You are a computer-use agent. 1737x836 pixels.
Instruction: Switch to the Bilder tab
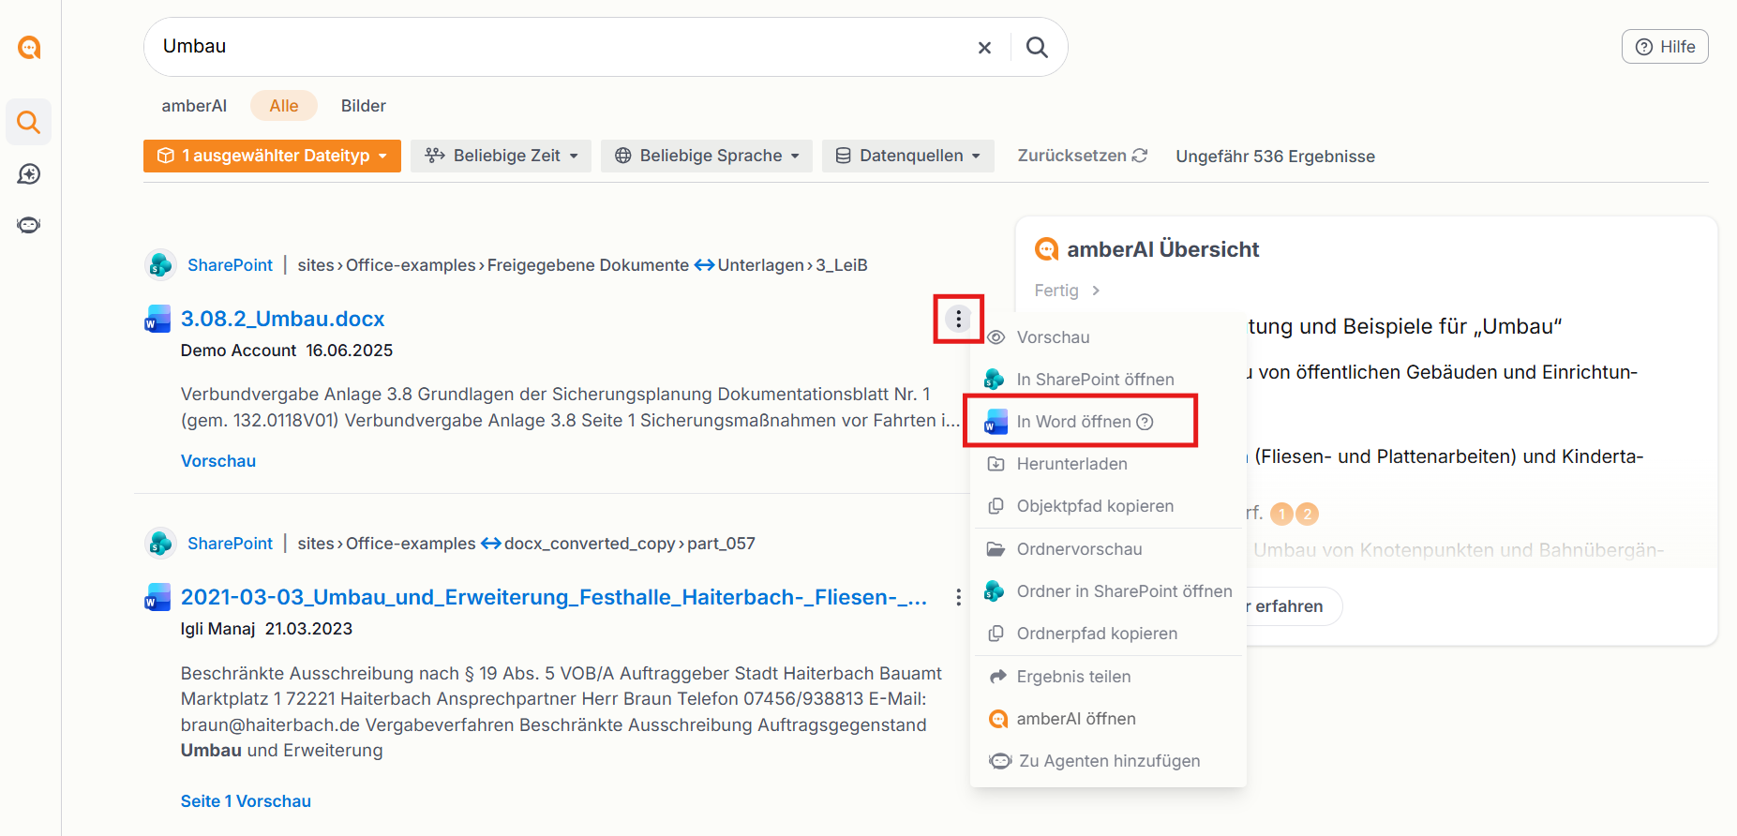tap(364, 106)
